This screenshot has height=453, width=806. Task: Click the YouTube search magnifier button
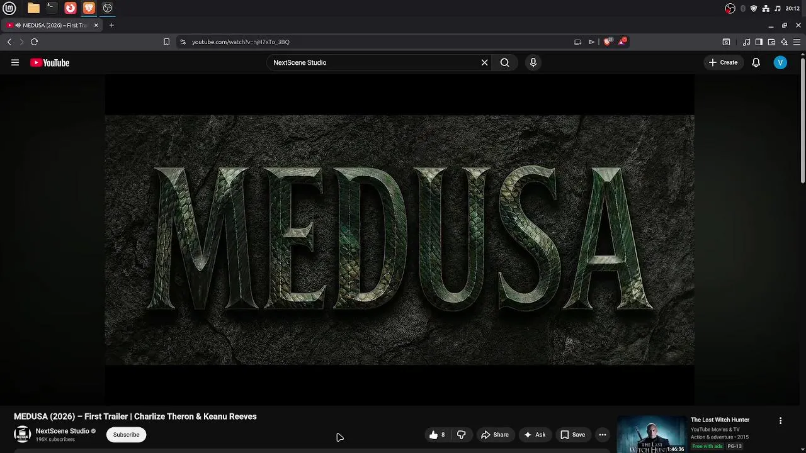(504, 62)
